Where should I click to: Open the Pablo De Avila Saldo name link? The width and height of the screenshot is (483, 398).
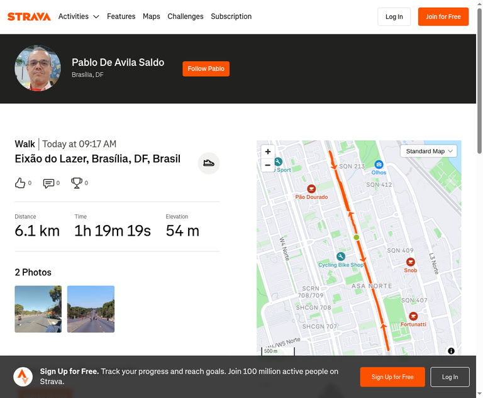[118, 62]
